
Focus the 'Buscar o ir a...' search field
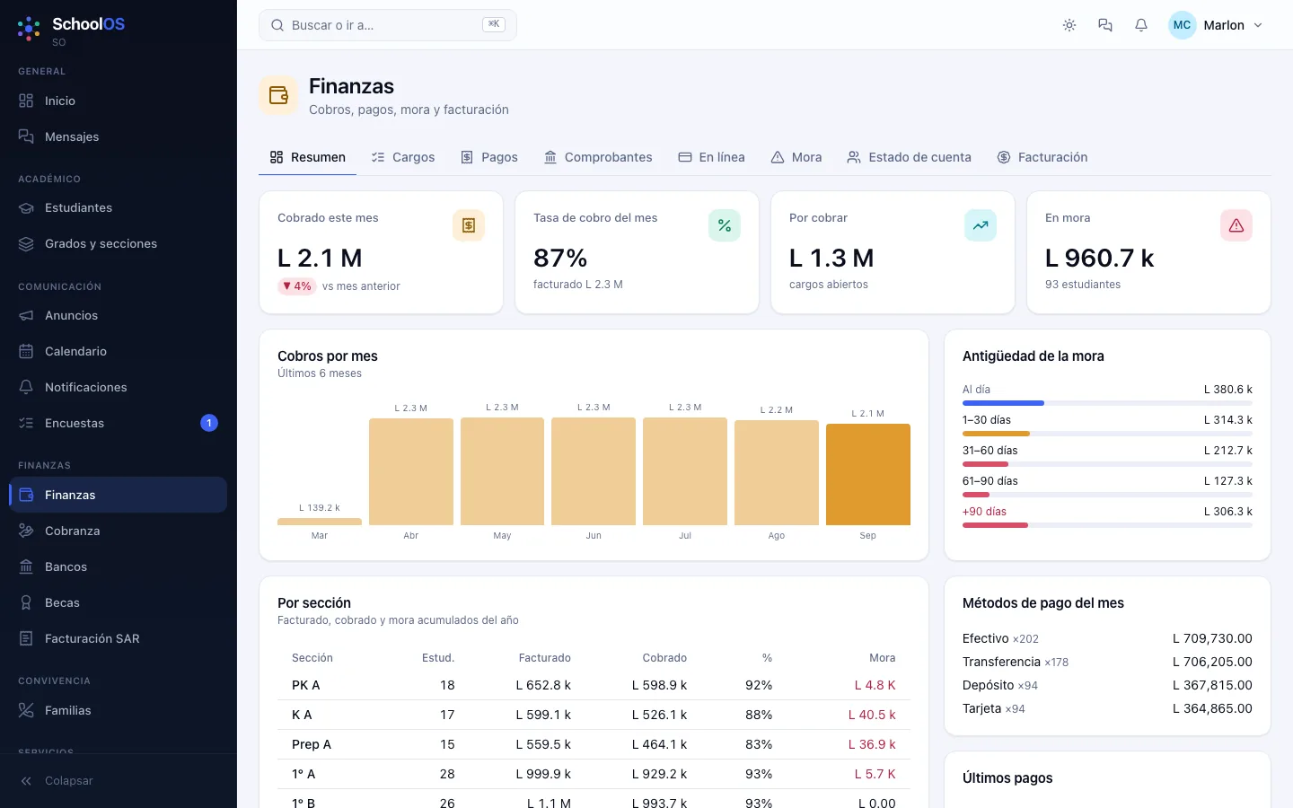388,25
